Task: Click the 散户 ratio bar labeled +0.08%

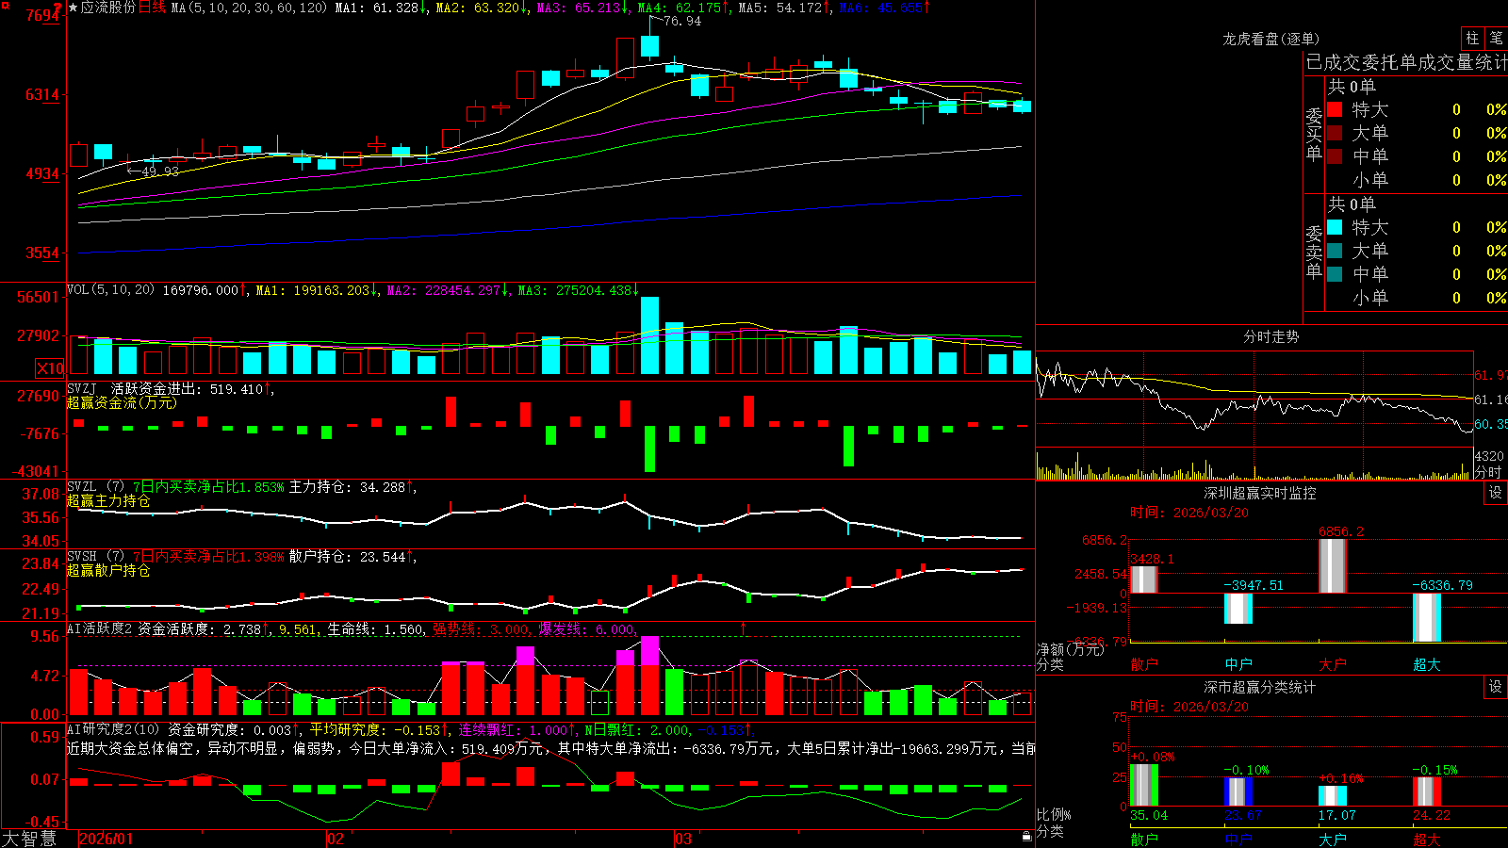Action: tap(1144, 785)
